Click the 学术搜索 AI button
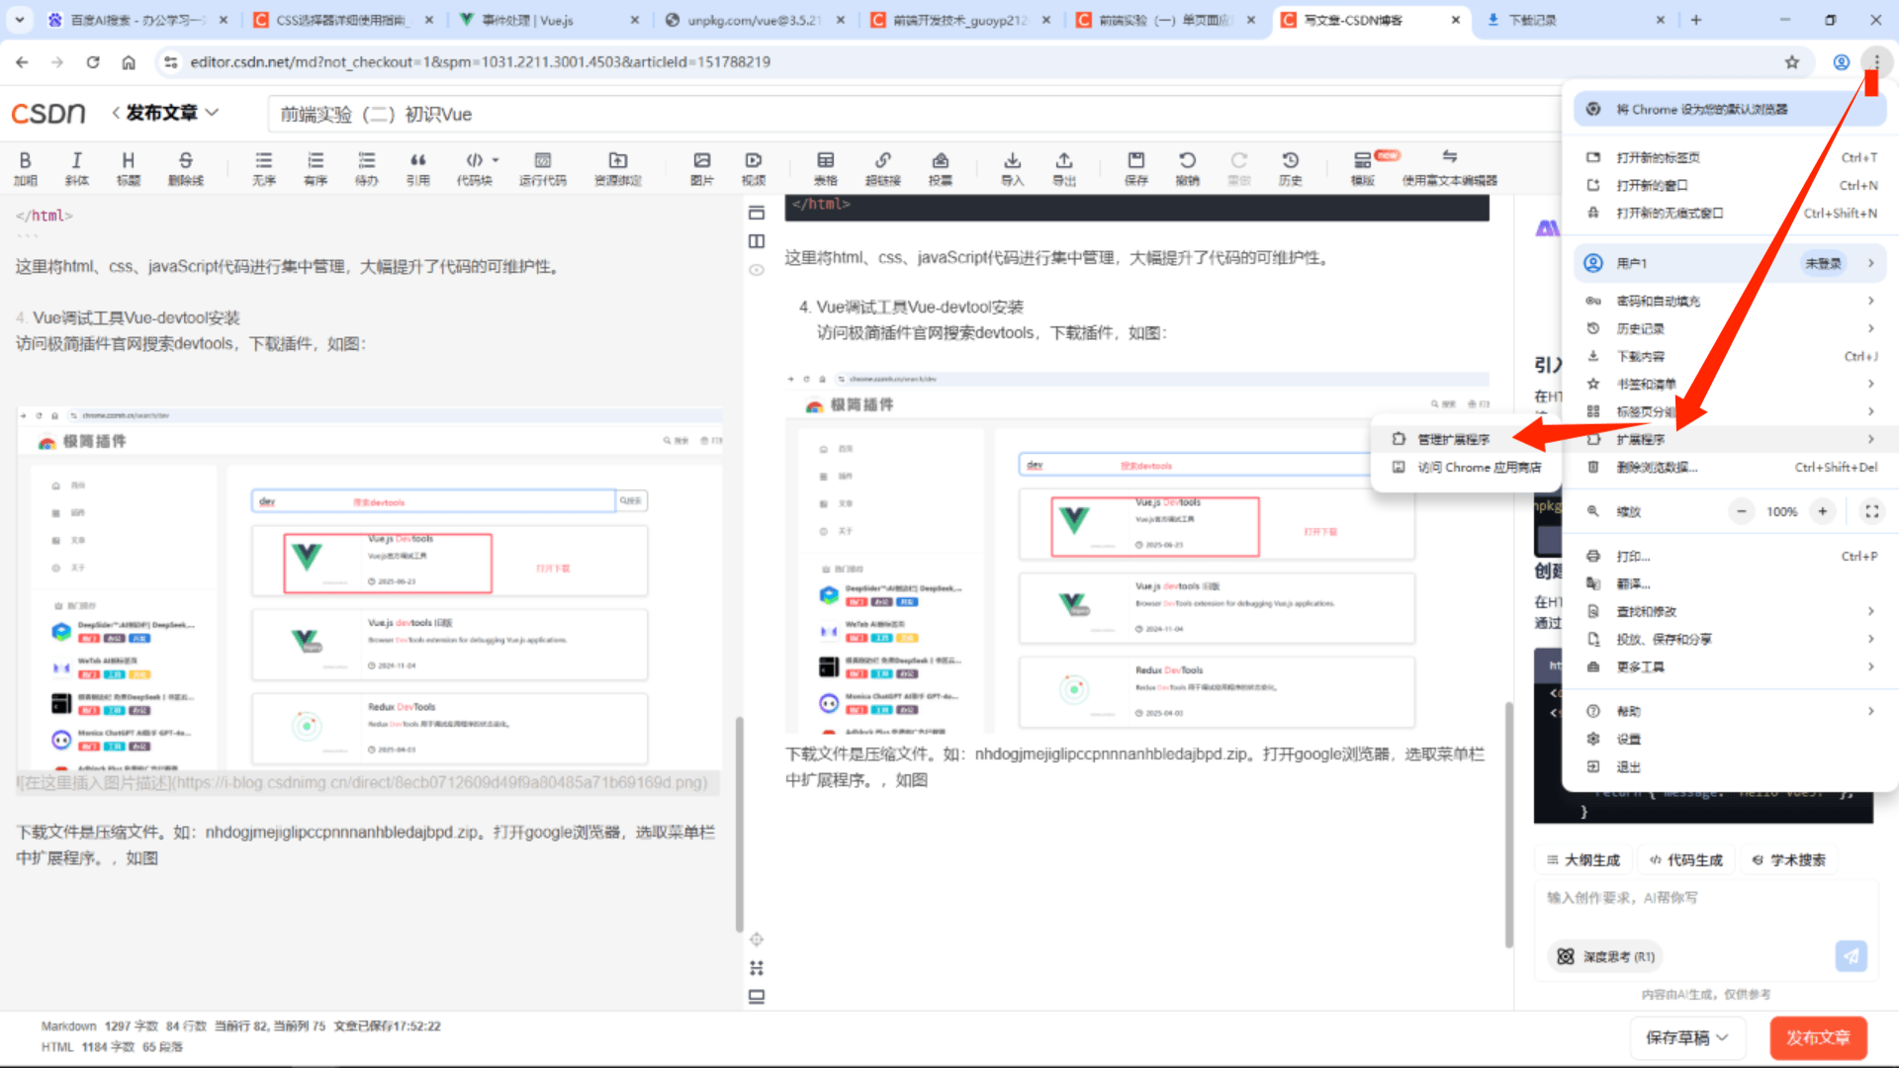Screen dimensions: 1899x1068 (x=1789, y=859)
